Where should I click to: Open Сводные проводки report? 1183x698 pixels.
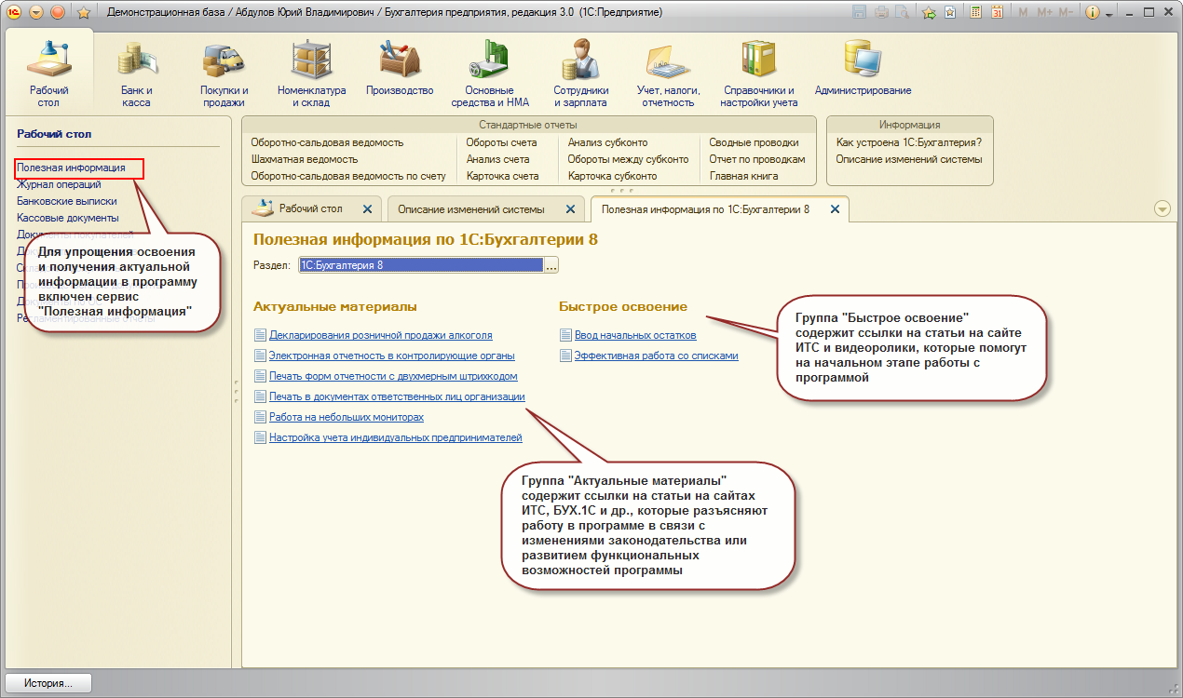coord(754,142)
